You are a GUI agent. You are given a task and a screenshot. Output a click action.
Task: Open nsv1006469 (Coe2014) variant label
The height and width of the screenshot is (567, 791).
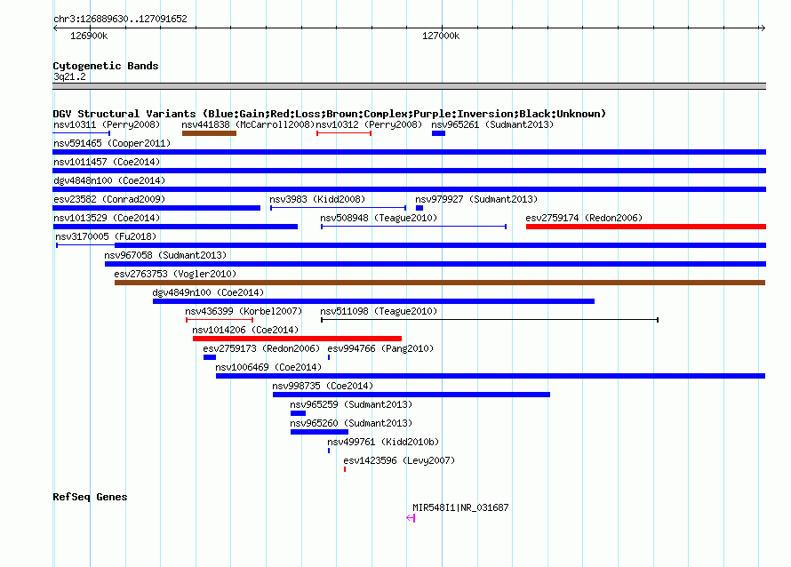tap(268, 367)
